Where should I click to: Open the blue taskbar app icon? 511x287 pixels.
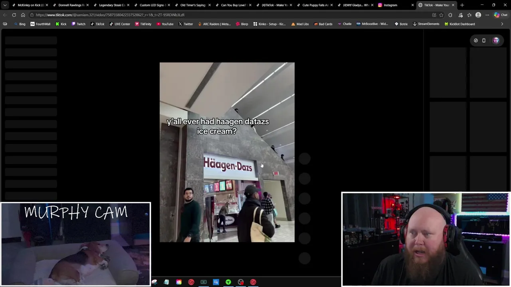click(x=216, y=282)
